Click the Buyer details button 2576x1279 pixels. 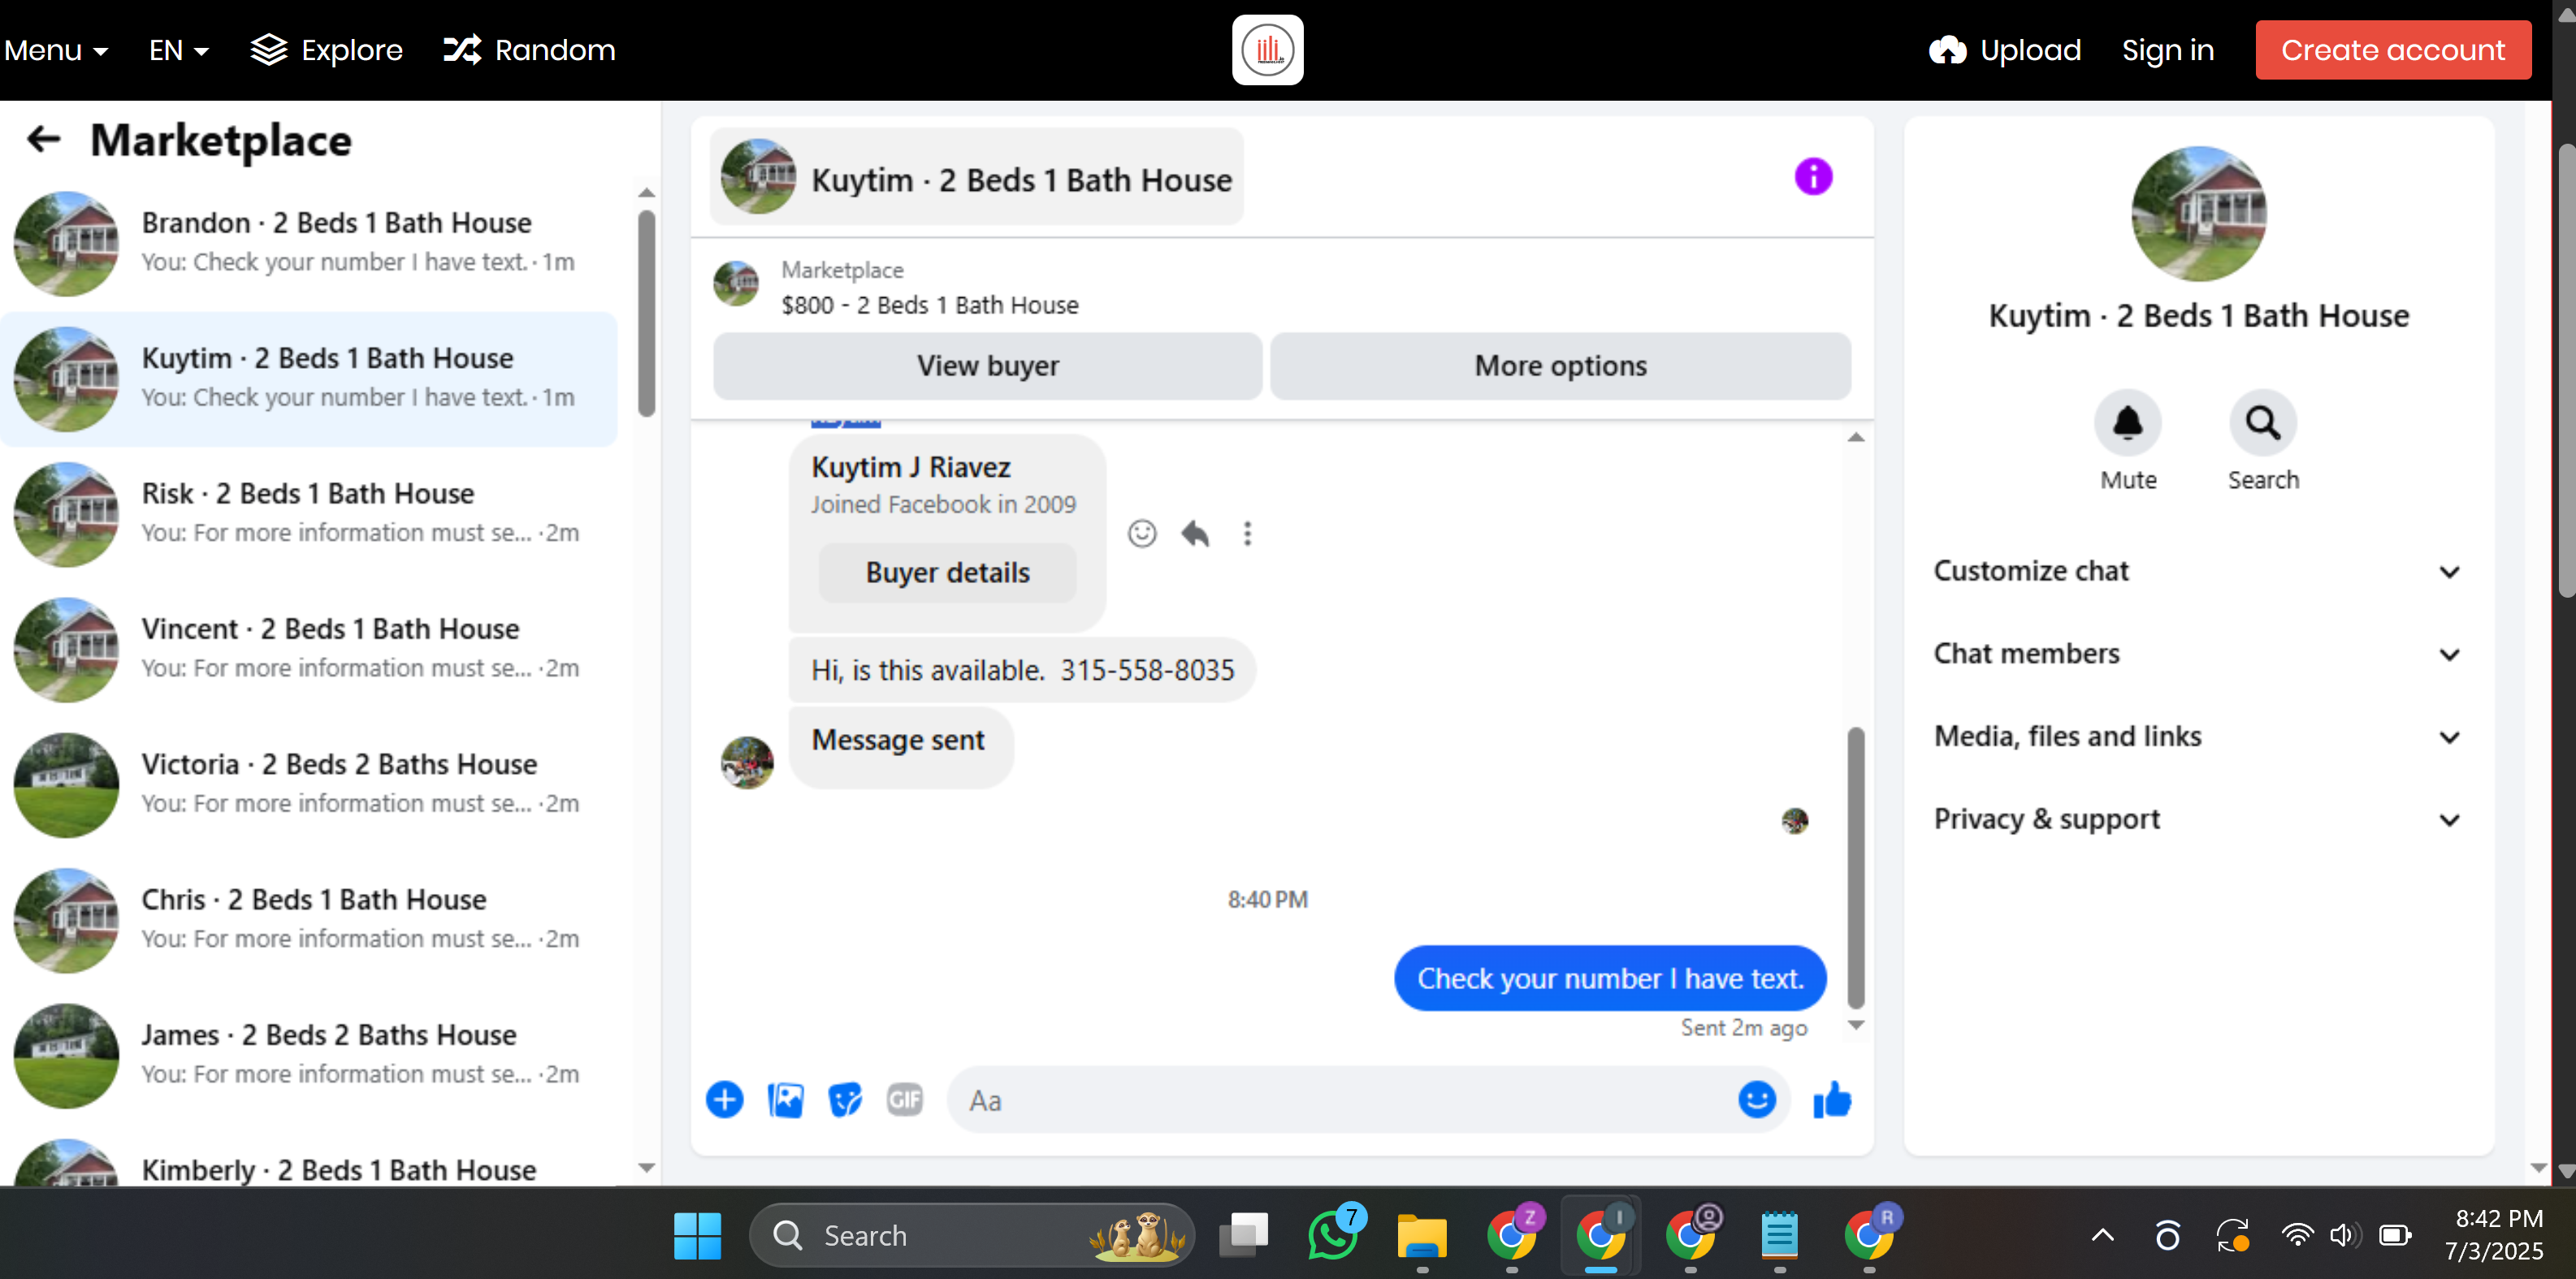948,573
